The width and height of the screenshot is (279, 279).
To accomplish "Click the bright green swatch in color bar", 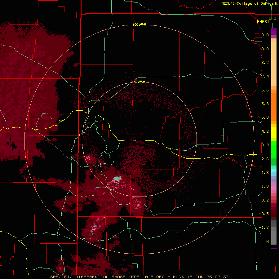I will [x=274, y=149].
